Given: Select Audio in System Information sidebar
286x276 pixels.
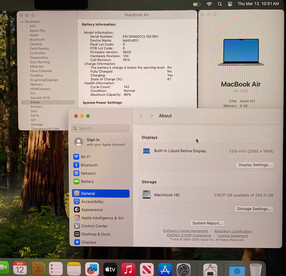Looking at the screenshot, I should click(x=34, y=35).
